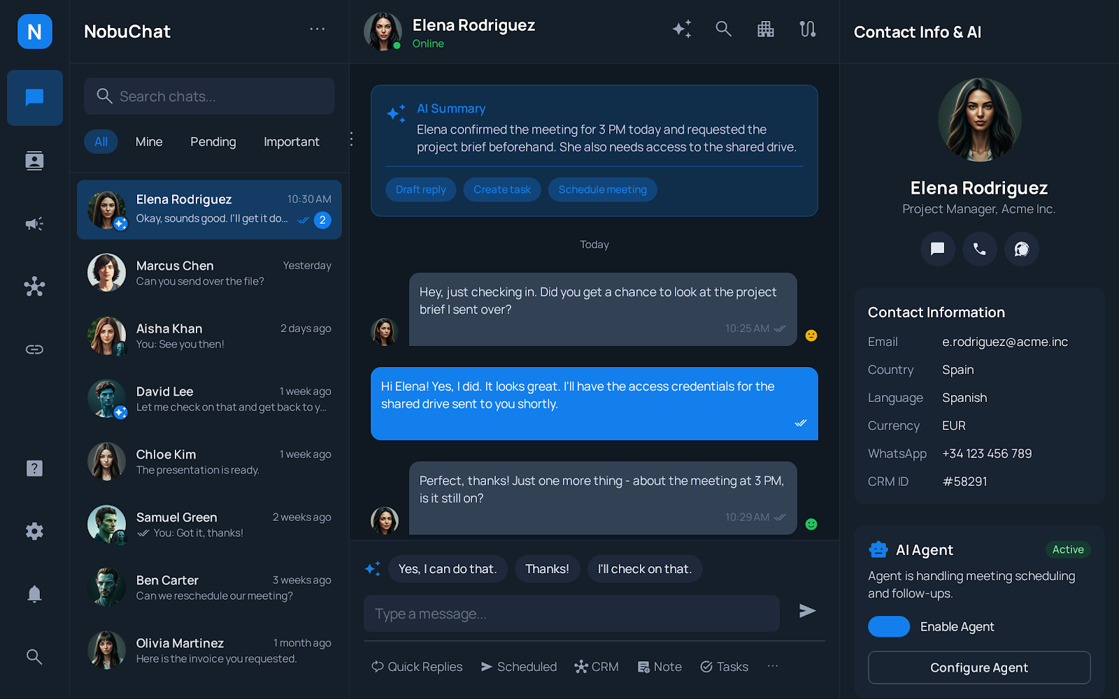This screenshot has width=1119, height=699.
Task: Select the Integrations hub icon in the sidebar
Action: pyautogui.click(x=34, y=287)
